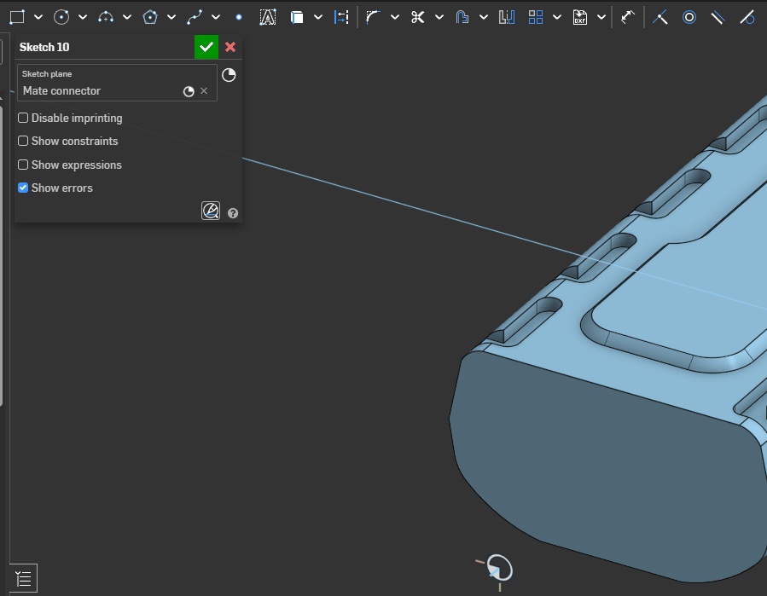The image size is (767, 596).
Task: Select the Insert DXF tool
Action: pyautogui.click(x=580, y=17)
